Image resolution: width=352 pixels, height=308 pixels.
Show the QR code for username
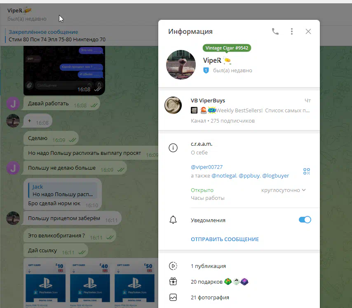pyautogui.click(x=306, y=171)
